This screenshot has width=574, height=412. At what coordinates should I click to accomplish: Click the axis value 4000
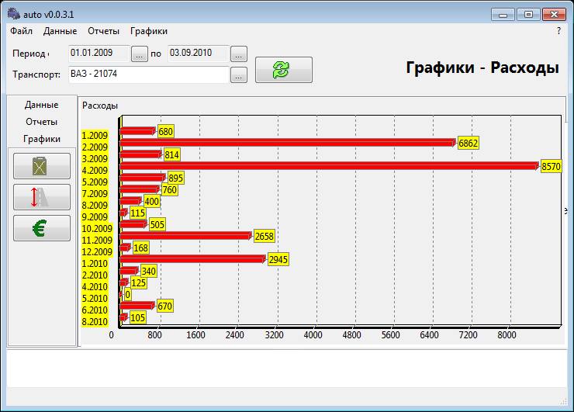313,334
